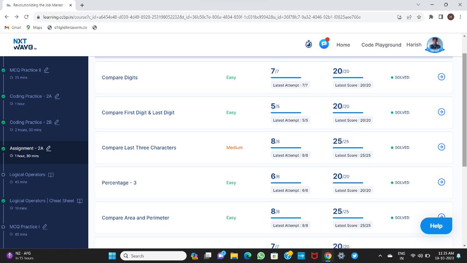Open Chrome three-dot menu
This screenshot has height=263, width=467.
pyautogui.click(x=460, y=17)
